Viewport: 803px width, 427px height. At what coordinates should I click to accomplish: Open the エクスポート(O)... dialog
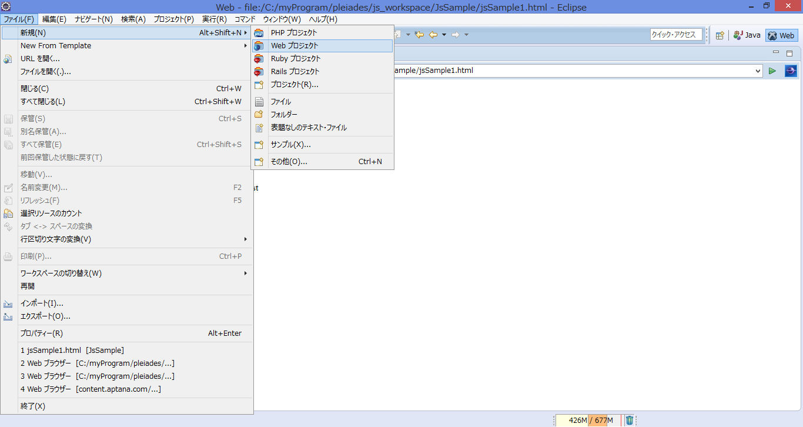pos(127,316)
